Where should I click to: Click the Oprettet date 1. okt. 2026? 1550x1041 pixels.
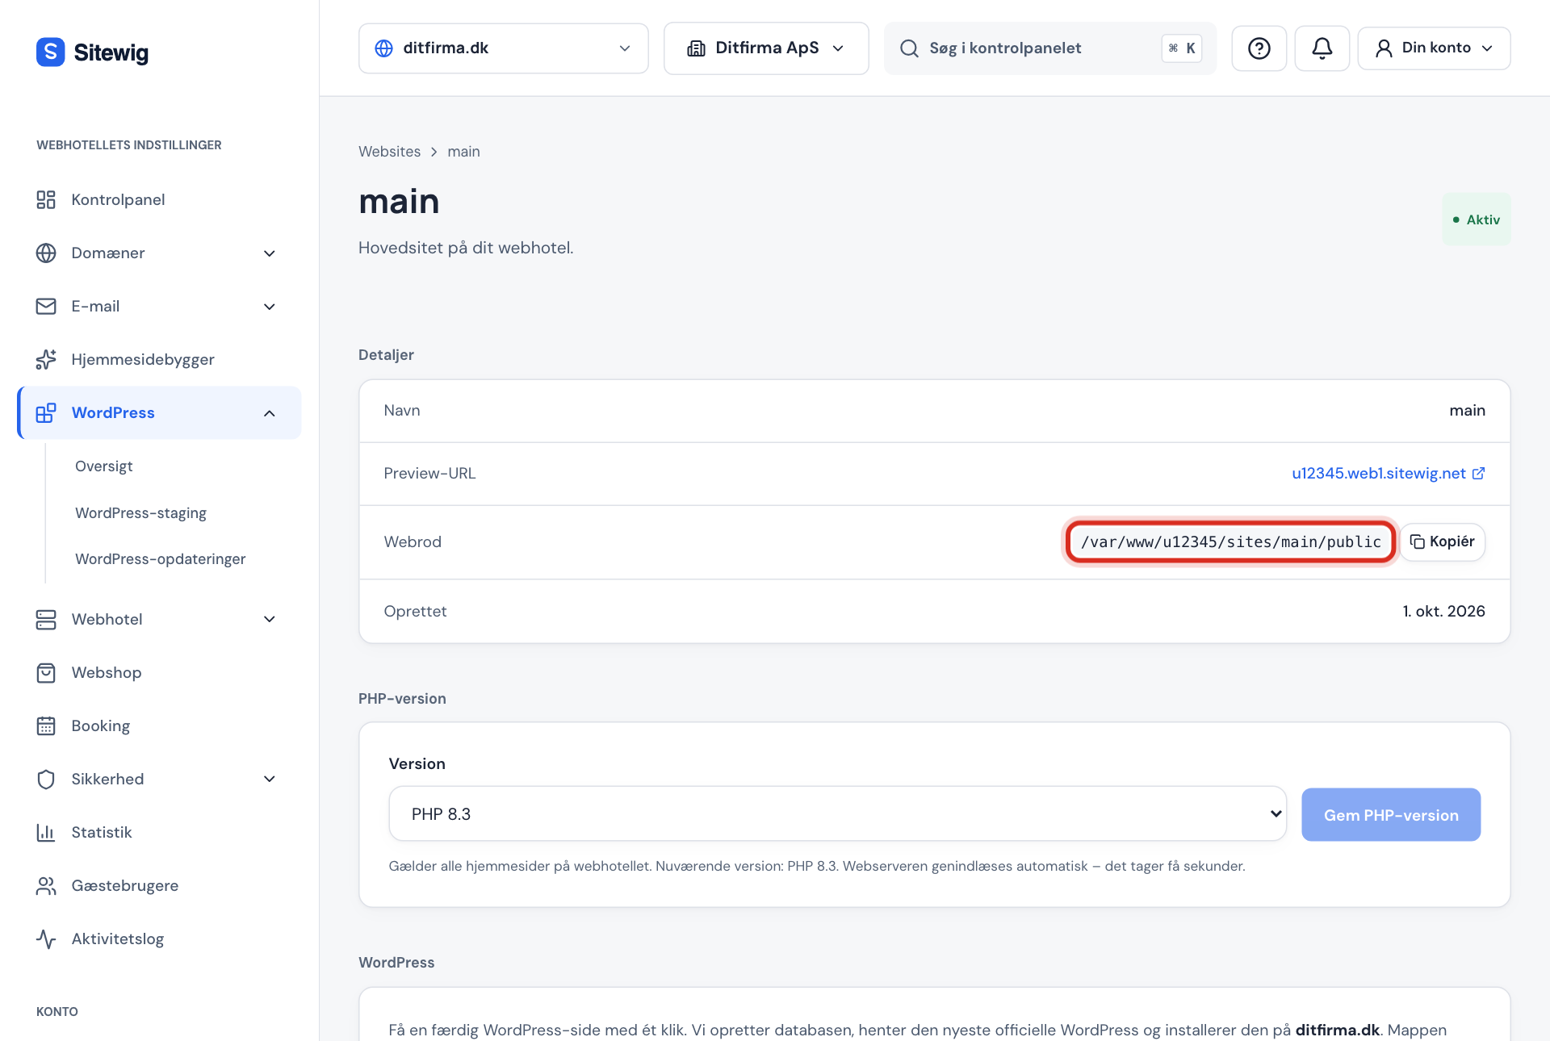click(x=1443, y=611)
